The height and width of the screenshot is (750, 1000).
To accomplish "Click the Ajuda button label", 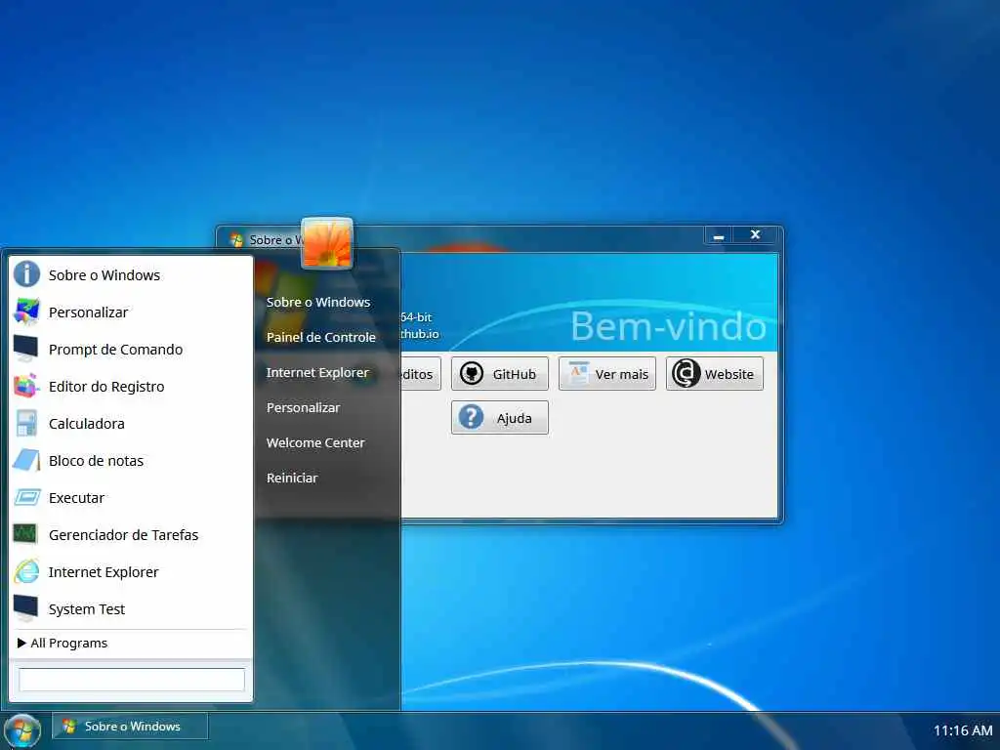I will [x=514, y=418].
